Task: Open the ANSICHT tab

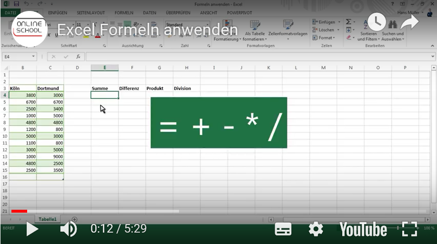Action: pos(208,13)
